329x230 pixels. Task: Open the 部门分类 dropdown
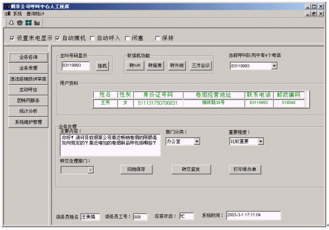click(197, 141)
